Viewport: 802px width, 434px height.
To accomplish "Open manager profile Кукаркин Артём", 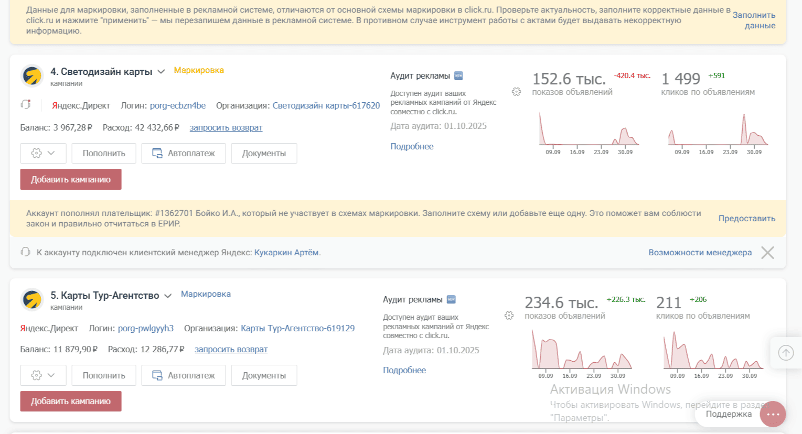I will [x=286, y=253].
